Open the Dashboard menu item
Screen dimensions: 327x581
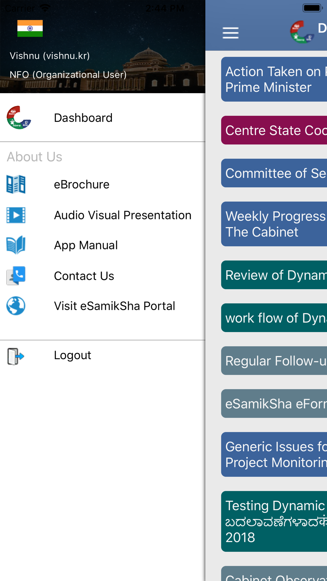point(103,118)
